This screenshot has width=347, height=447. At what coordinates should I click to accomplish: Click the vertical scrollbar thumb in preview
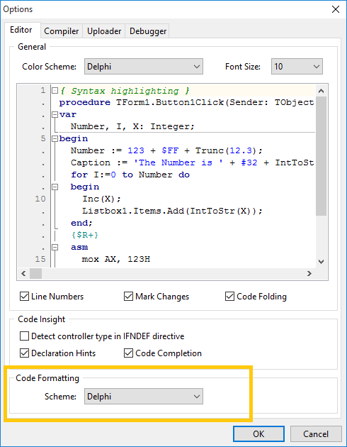point(321,156)
